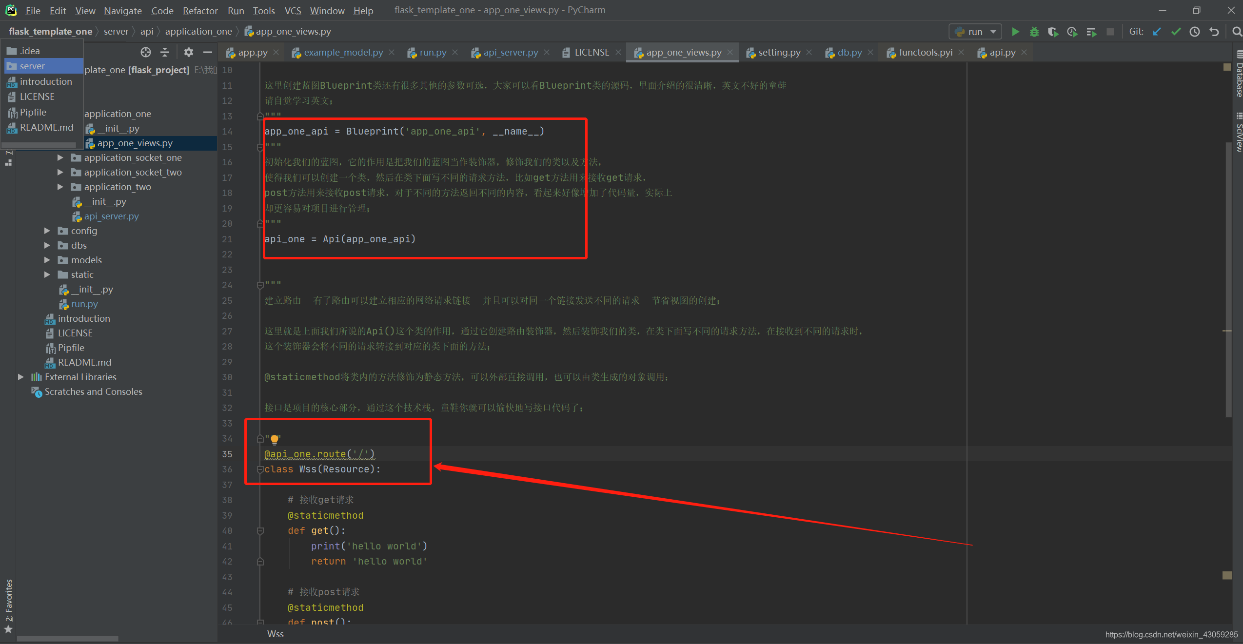Run with Coverage using the shield icon
The width and height of the screenshot is (1243, 644).
coord(1053,31)
